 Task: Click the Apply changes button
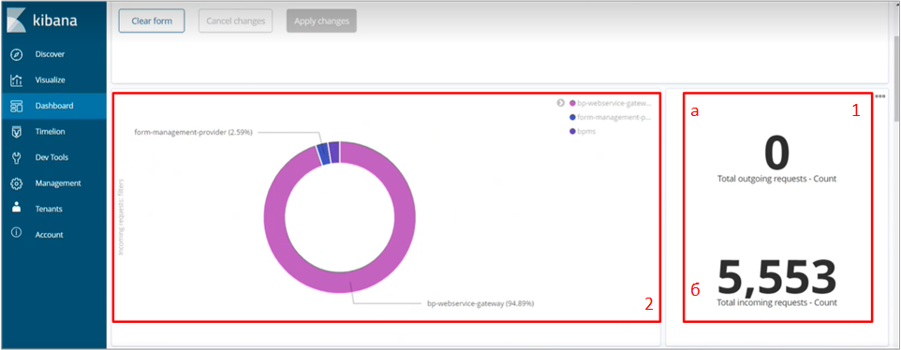(x=322, y=21)
